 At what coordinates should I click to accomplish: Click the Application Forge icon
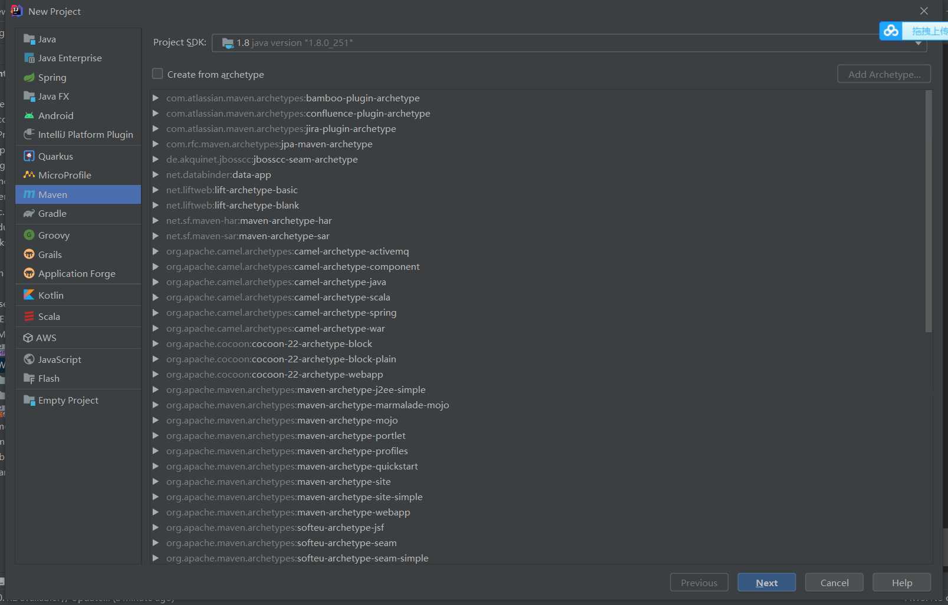pyautogui.click(x=29, y=273)
